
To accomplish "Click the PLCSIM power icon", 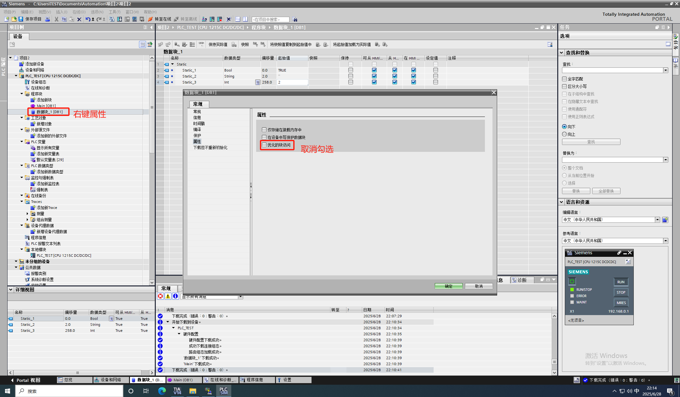I will click(x=572, y=281).
